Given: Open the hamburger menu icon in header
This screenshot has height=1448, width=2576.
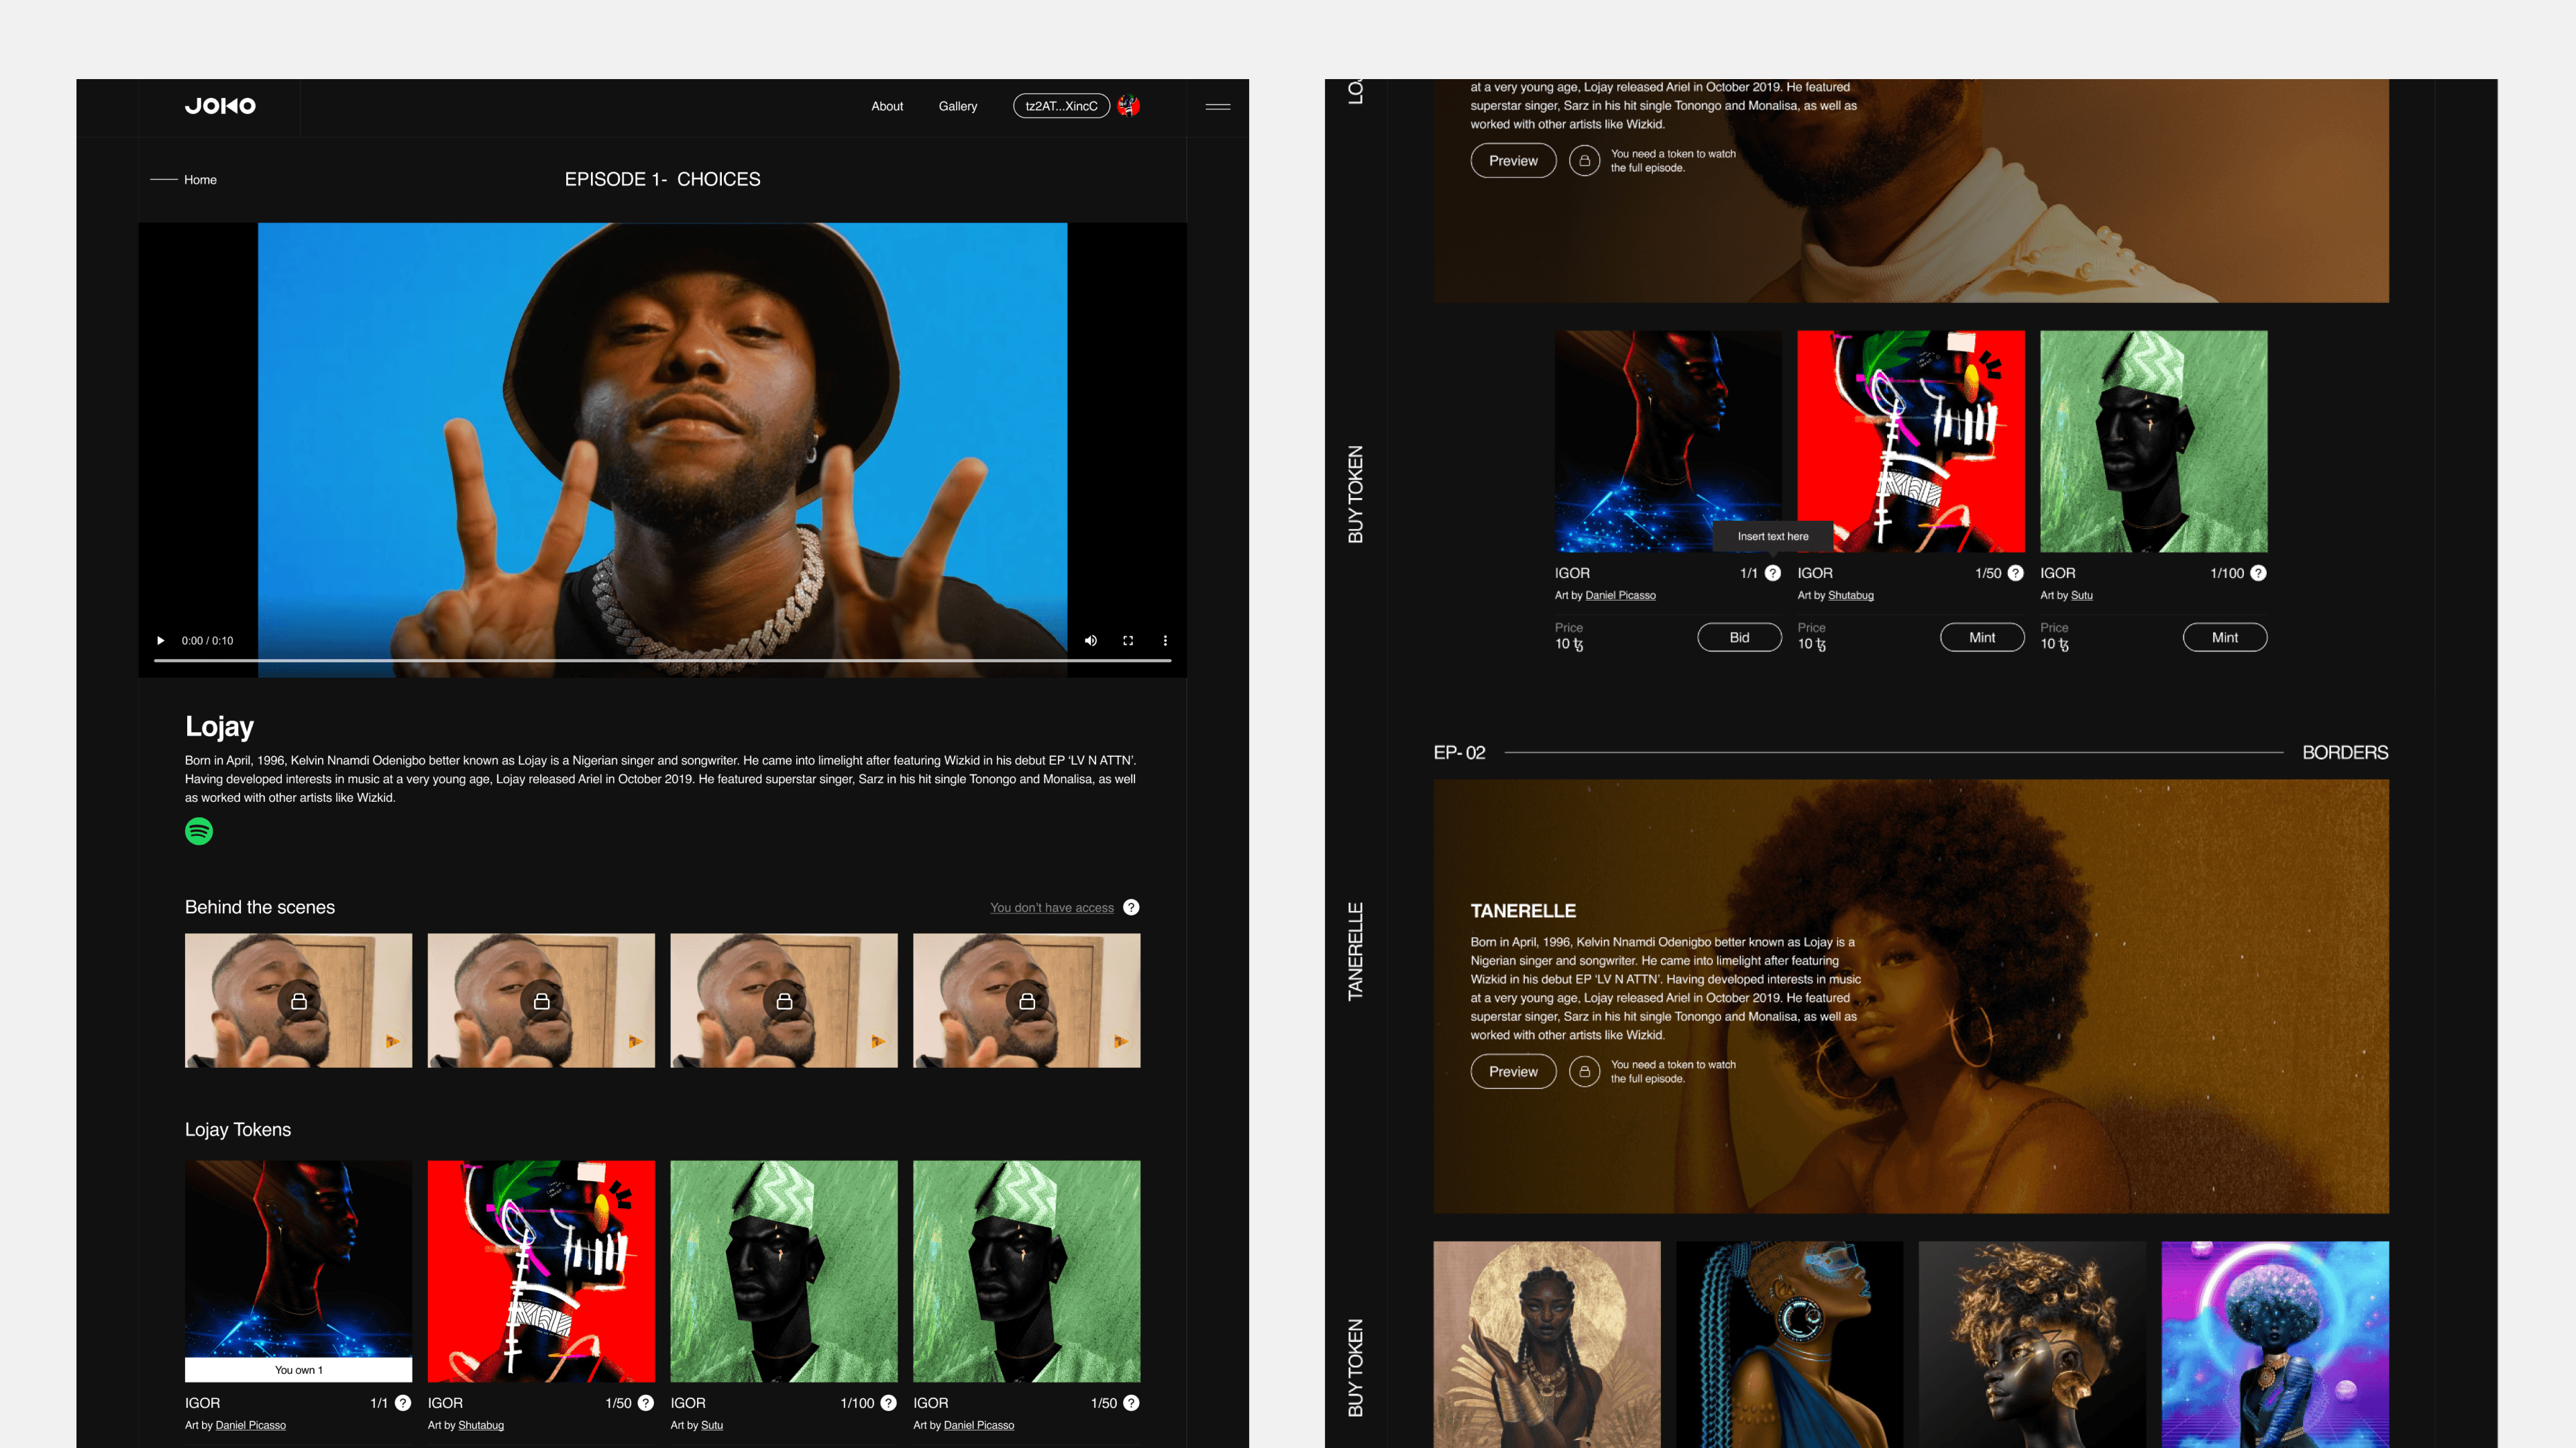Looking at the screenshot, I should [1217, 106].
